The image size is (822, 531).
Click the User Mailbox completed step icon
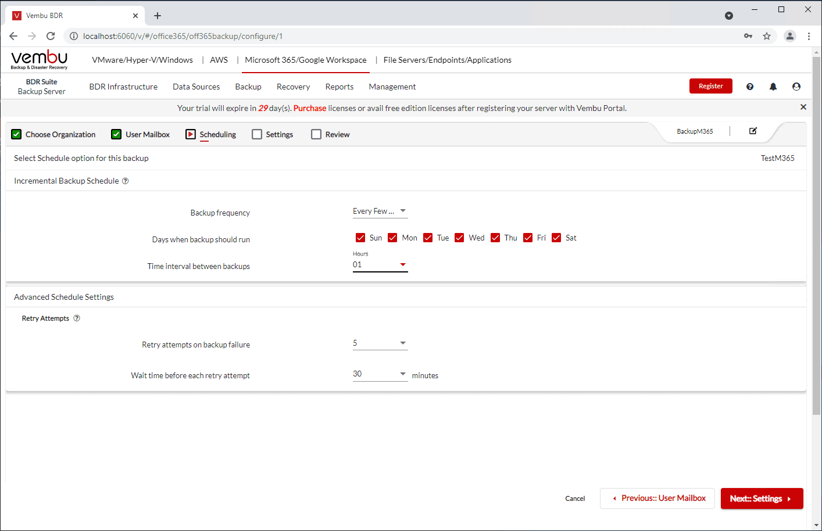(x=116, y=134)
